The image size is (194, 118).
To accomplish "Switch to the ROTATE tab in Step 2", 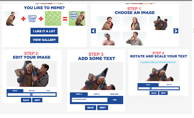I will pyautogui.click(x=32, y=91).
